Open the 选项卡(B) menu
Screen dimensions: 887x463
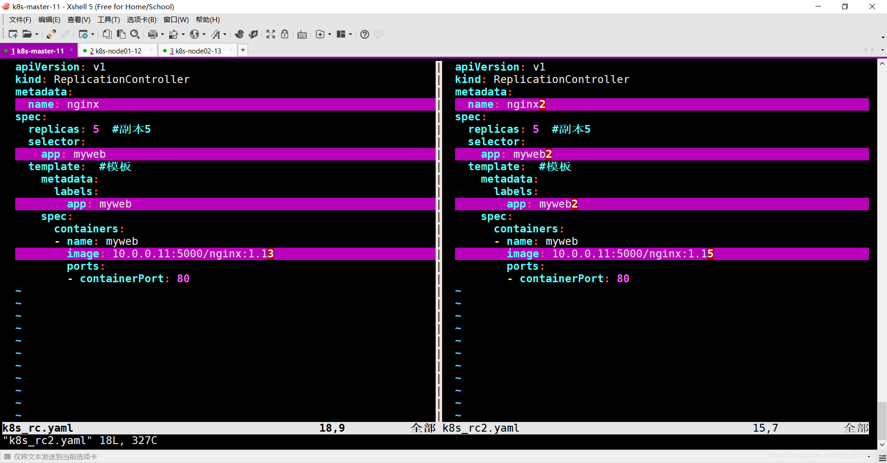pos(142,20)
